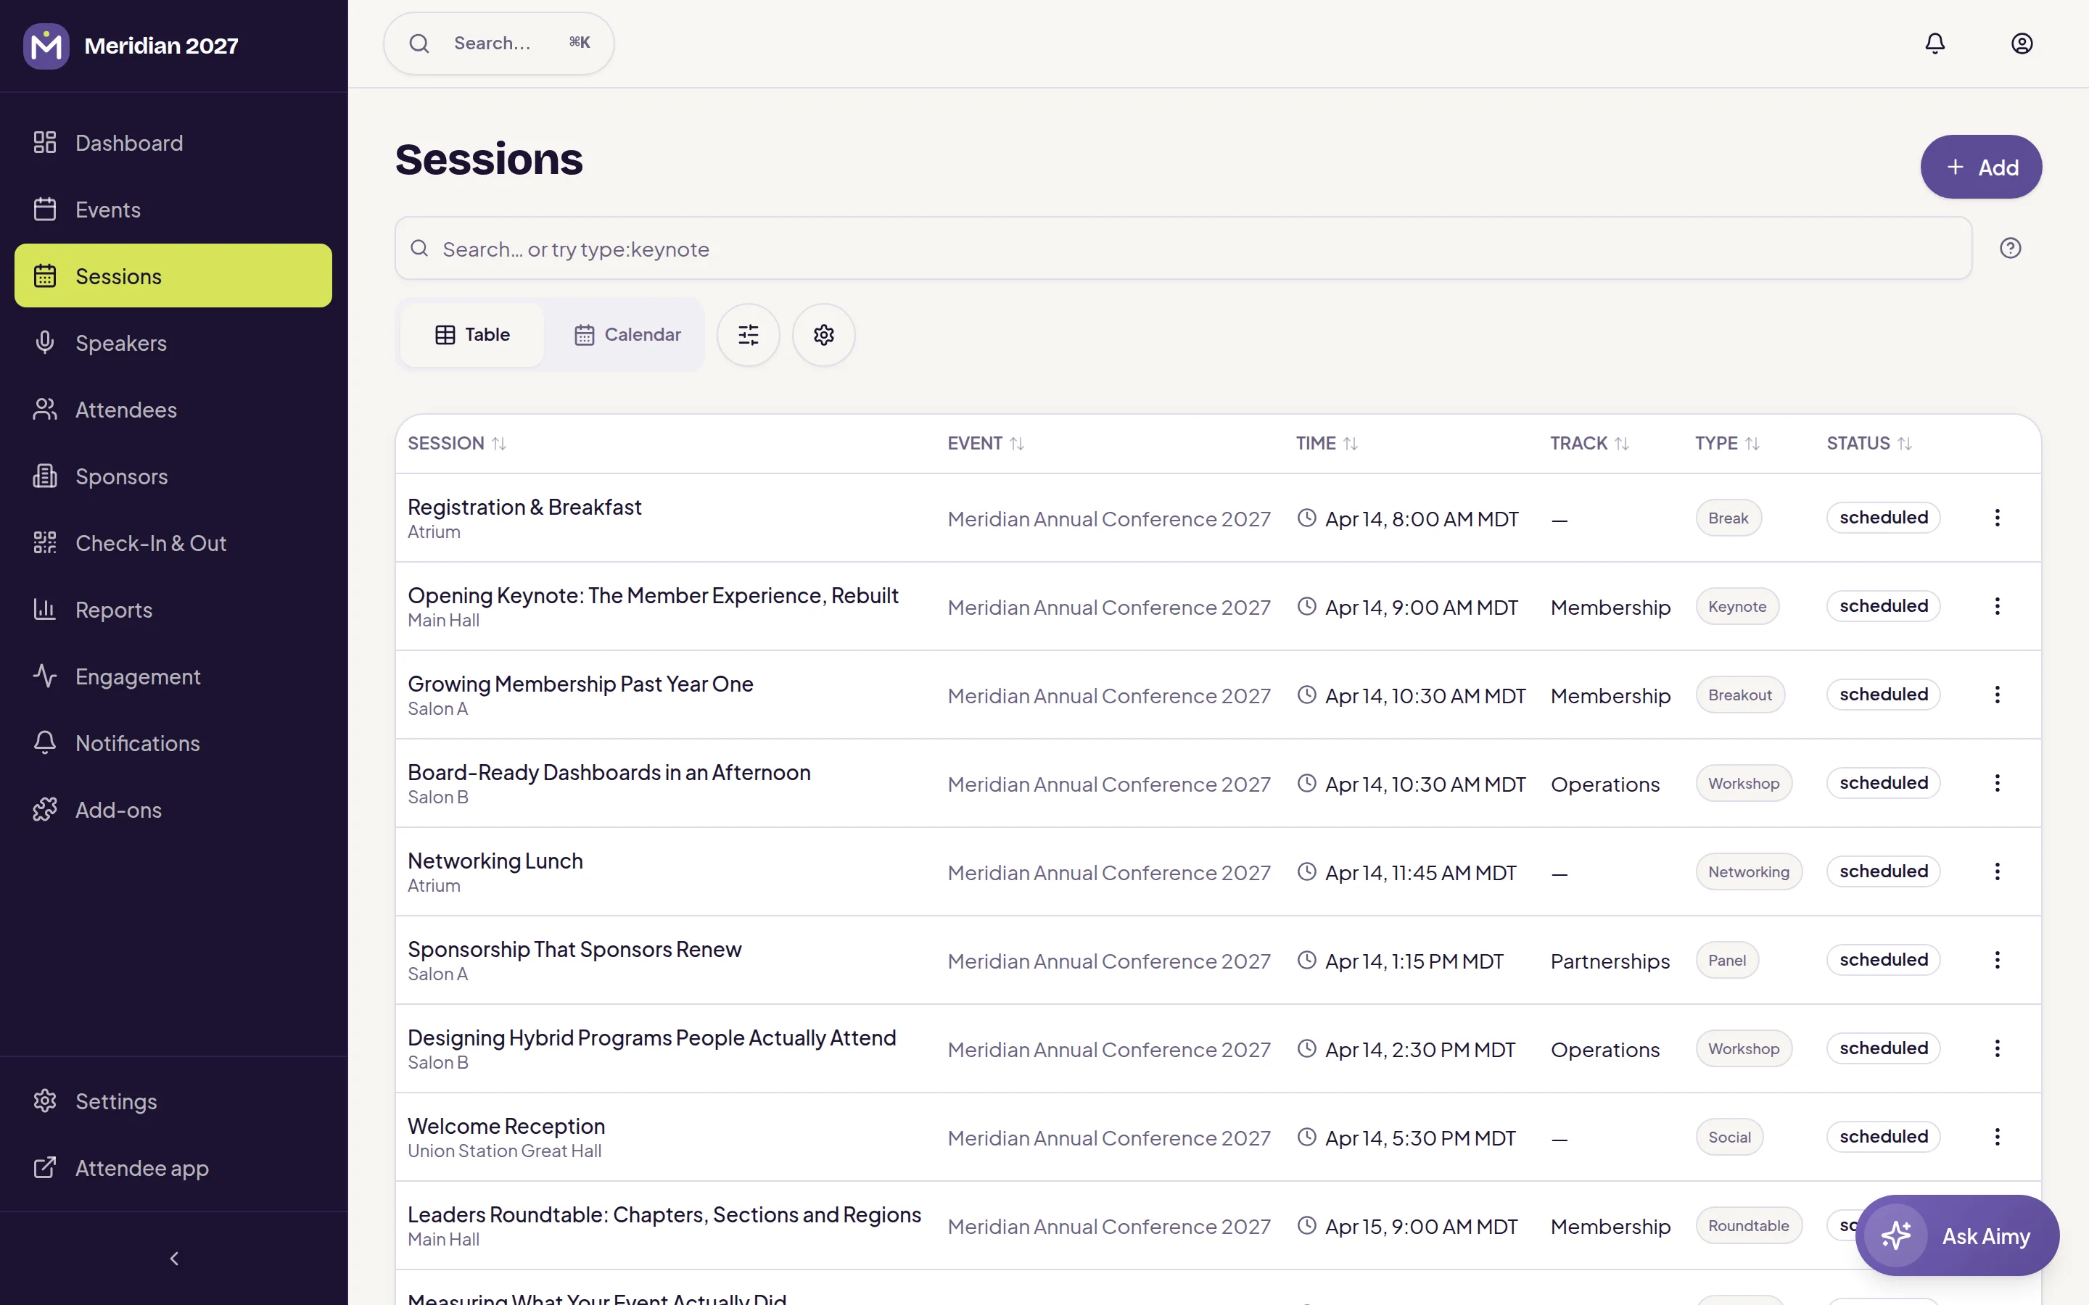The height and width of the screenshot is (1305, 2089).
Task: Switch to Calendar view
Action: coord(627,335)
